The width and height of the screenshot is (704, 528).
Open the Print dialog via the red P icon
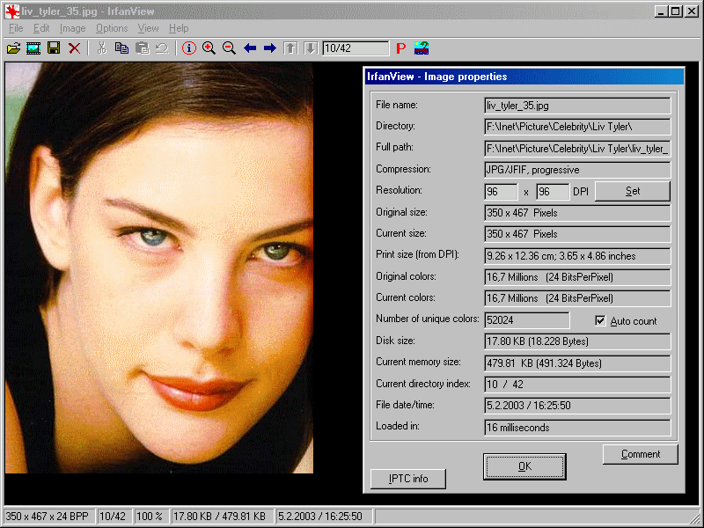pos(400,48)
